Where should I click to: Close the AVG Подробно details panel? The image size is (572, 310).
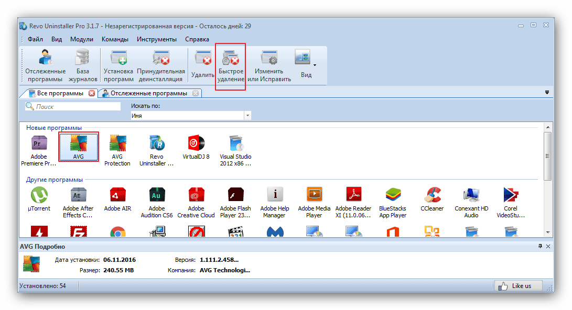pyautogui.click(x=548, y=246)
